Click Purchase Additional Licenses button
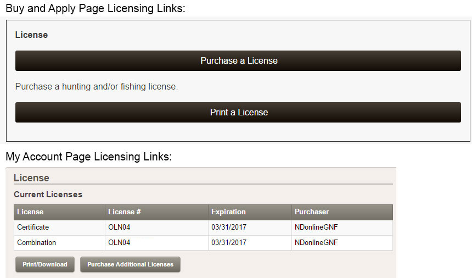472x278 pixels. 130,264
